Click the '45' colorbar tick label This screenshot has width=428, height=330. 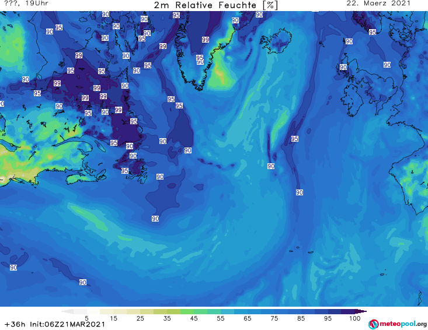coord(193,318)
